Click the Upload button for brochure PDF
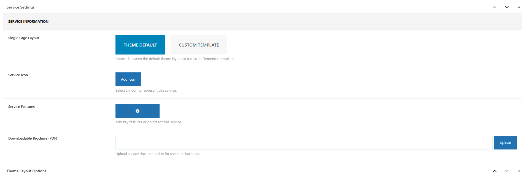 (x=505, y=143)
